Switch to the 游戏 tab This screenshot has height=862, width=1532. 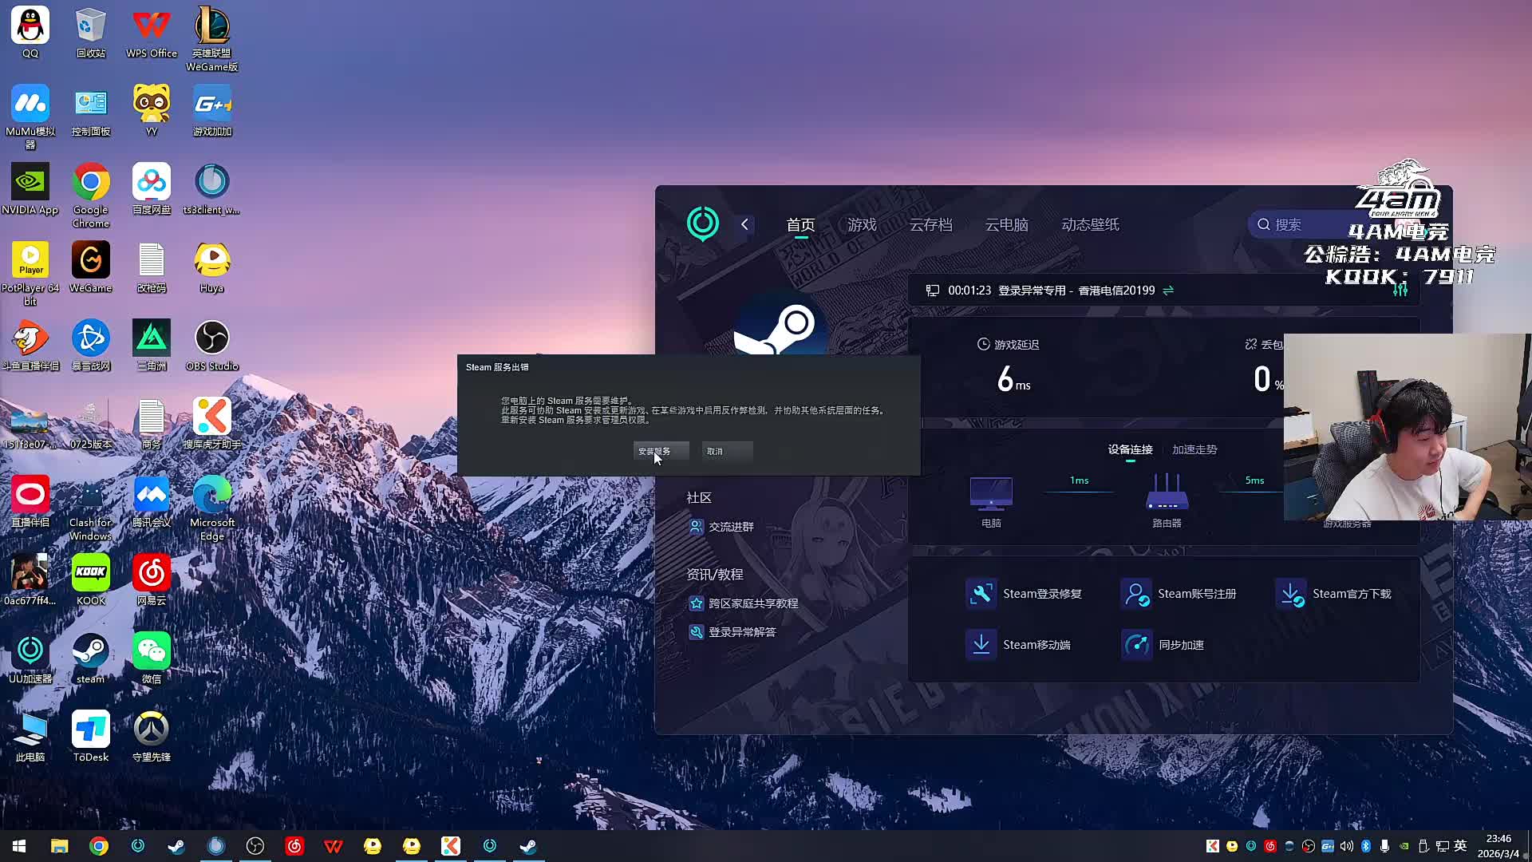click(862, 225)
